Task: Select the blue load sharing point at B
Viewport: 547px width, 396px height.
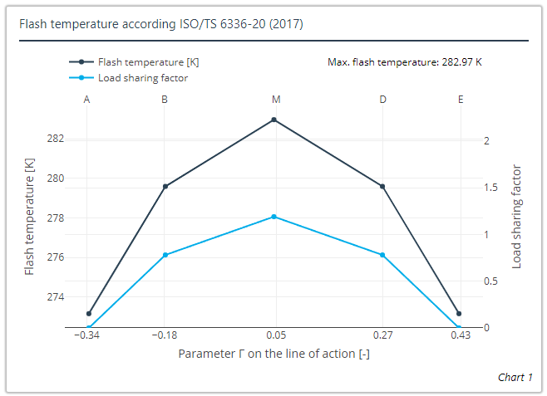Action: [165, 255]
